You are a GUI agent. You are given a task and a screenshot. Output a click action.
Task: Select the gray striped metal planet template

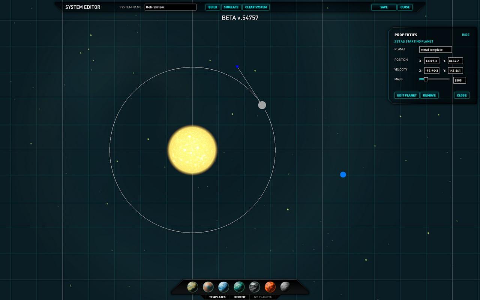coord(255,287)
